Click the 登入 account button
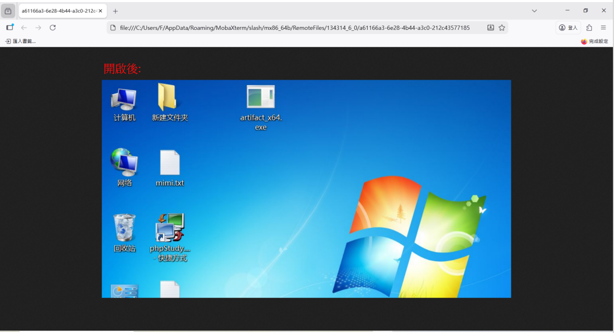614x333 pixels. click(x=568, y=28)
